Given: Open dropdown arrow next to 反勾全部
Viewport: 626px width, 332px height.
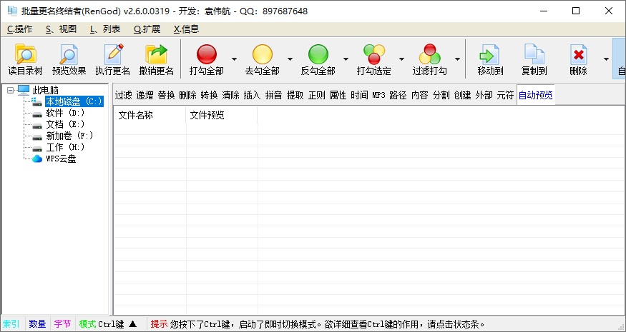Looking at the screenshot, I should point(346,59).
